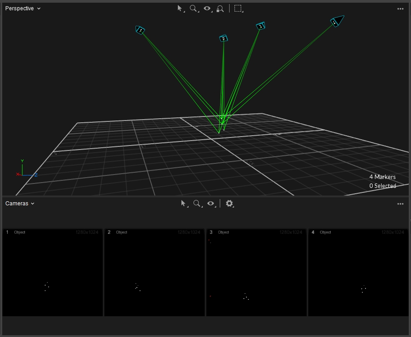Image resolution: width=411 pixels, height=337 pixels.
Task: Open the Cameras pane three-dot menu
Action: [x=400, y=204]
